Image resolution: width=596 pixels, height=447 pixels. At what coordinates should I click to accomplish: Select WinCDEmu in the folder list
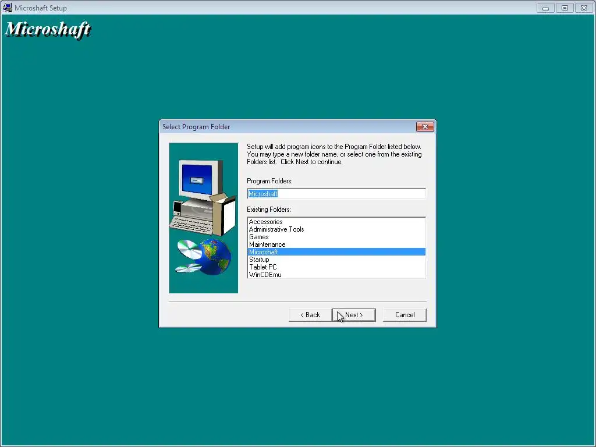pos(336,275)
